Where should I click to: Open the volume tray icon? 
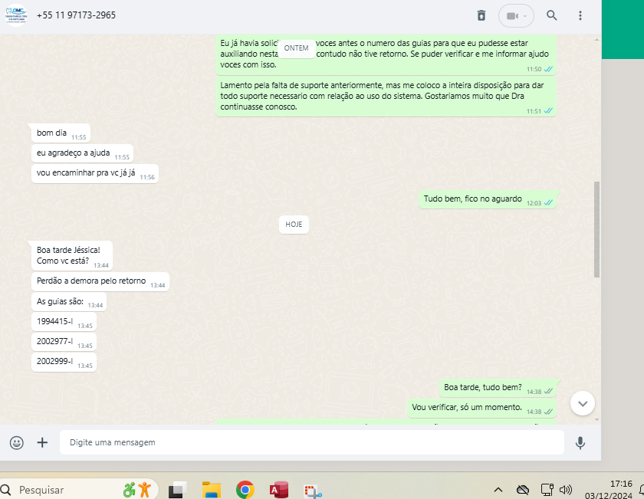566,490
